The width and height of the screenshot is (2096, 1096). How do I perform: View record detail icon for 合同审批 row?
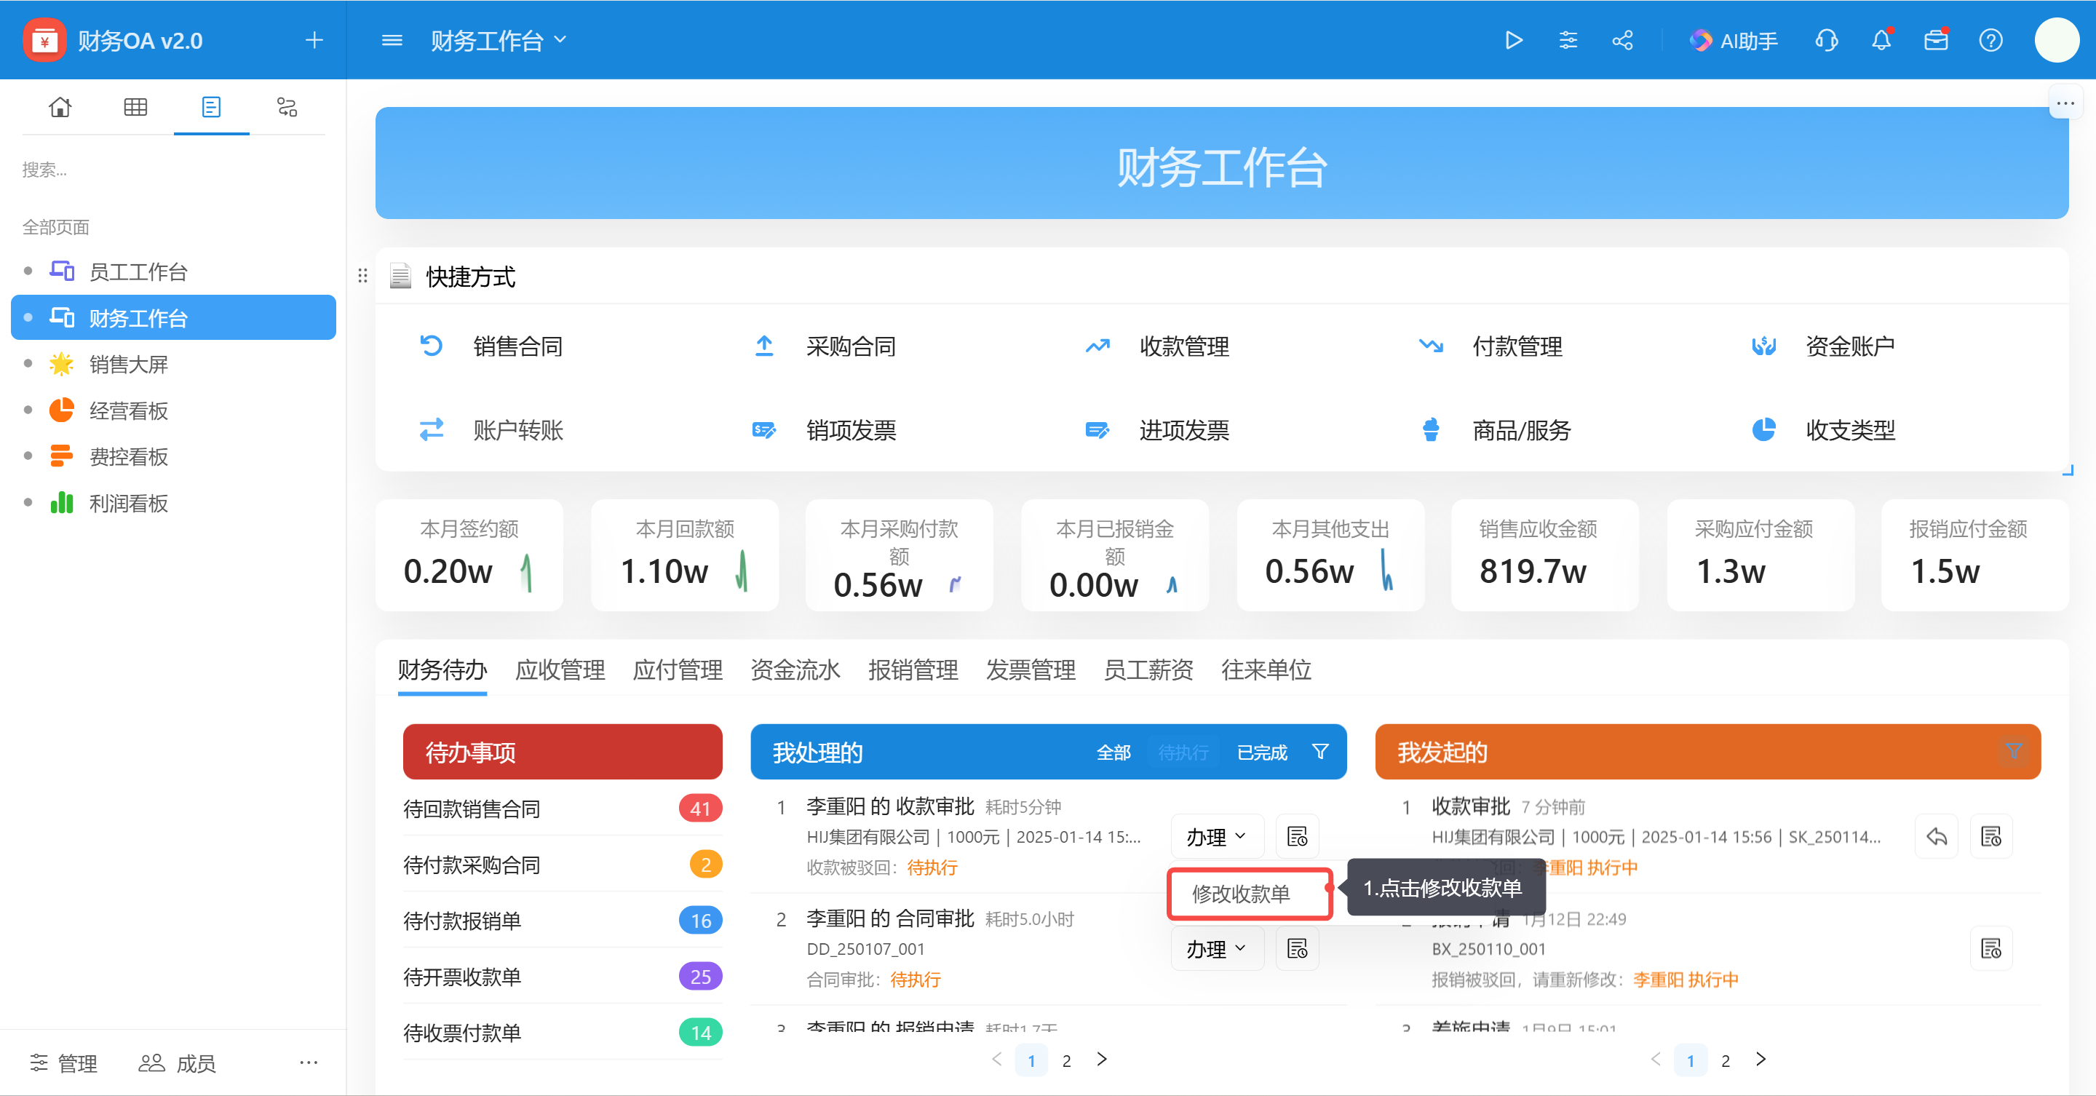click(1297, 948)
